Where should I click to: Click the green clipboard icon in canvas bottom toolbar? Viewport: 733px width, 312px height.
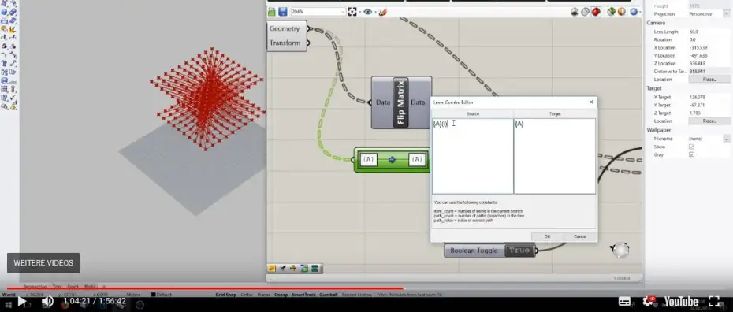click(x=304, y=269)
